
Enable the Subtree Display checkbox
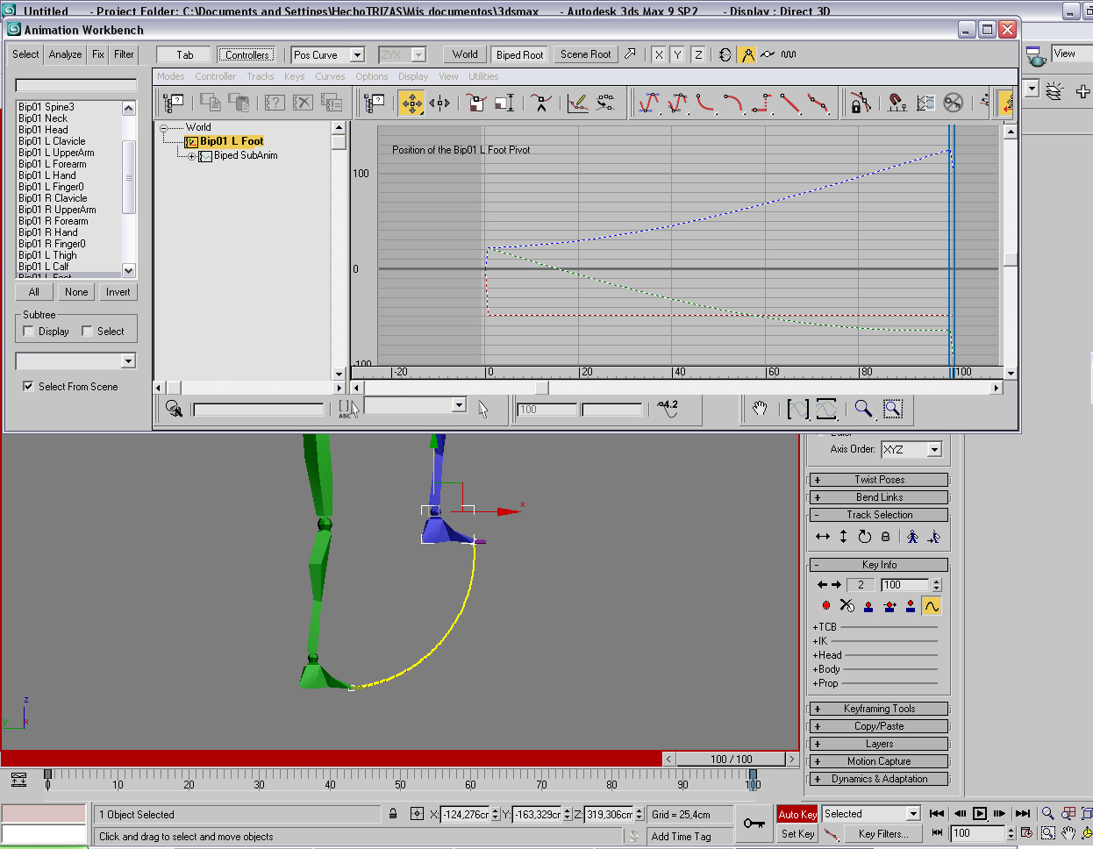point(29,332)
